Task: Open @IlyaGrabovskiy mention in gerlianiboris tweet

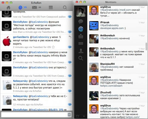Action: tap(39, 37)
